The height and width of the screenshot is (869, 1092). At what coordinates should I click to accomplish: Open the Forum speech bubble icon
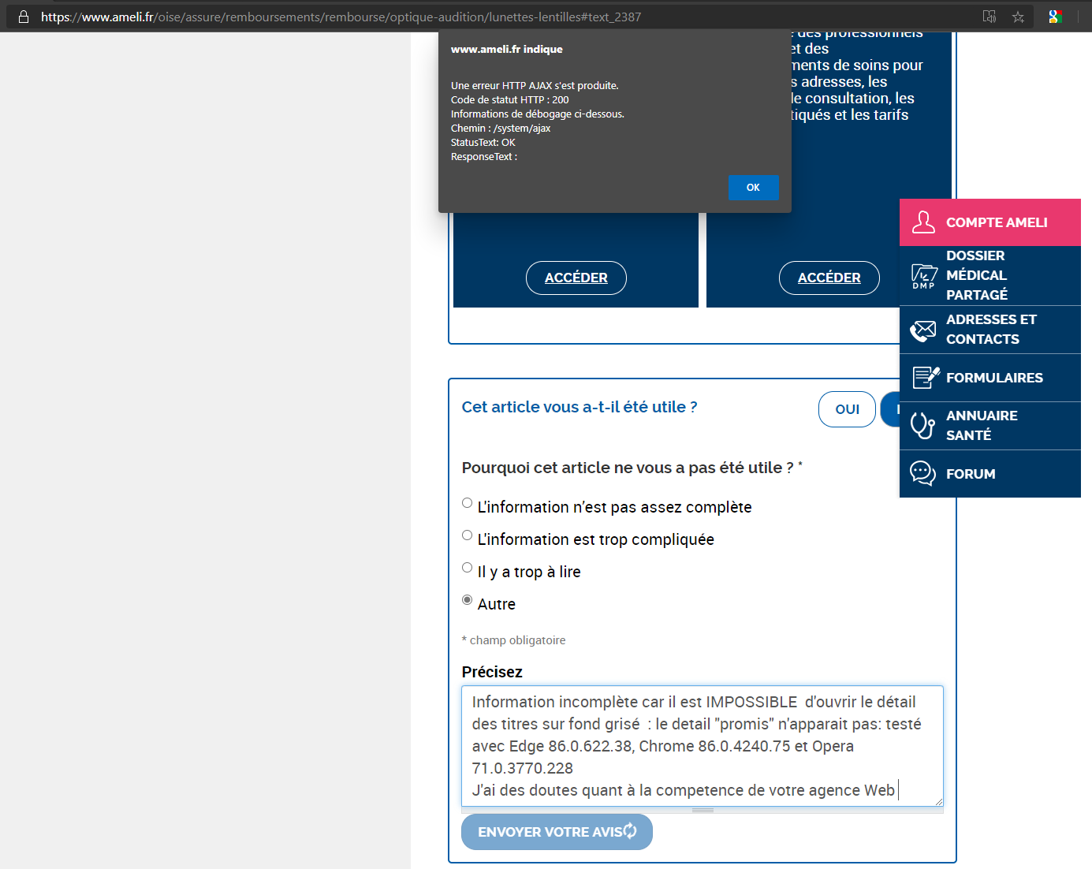click(922, 474)
